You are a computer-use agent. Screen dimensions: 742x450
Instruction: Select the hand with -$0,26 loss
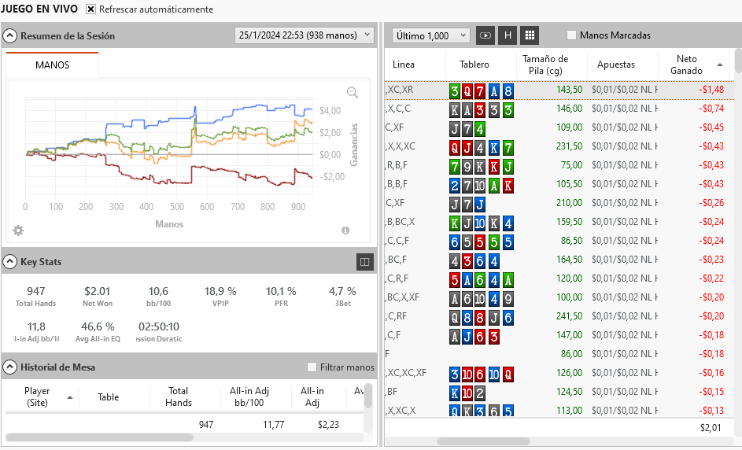pos(559,203)
